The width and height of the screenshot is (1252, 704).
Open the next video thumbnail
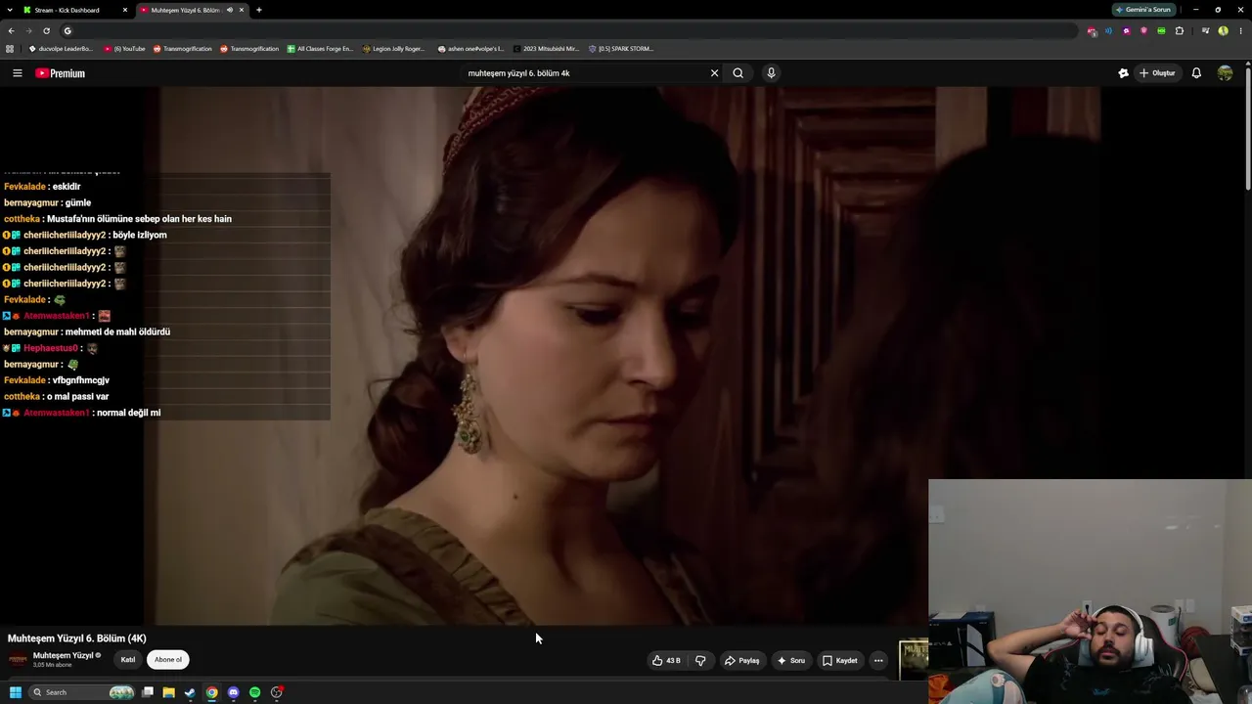point(914,659)
